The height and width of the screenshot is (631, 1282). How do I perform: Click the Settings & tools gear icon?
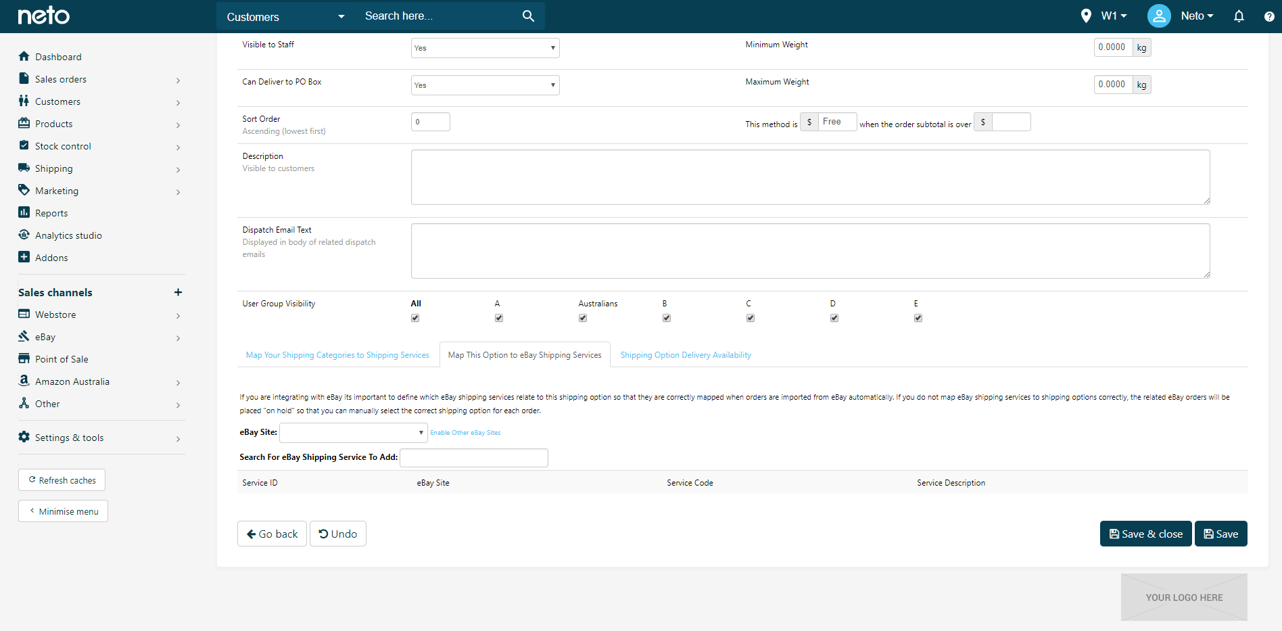(x=24, y=437)
